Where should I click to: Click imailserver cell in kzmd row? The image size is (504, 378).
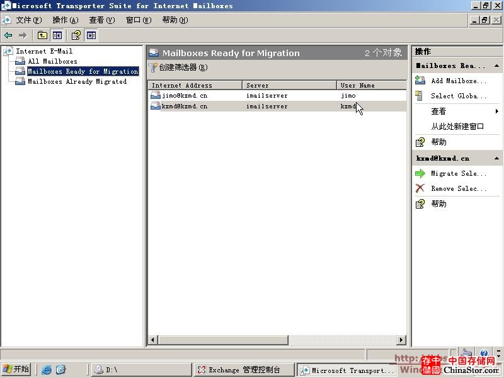(266, 106)
